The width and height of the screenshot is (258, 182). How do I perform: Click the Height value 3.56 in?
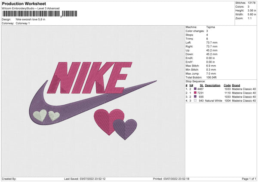click(x=252, y=10)
